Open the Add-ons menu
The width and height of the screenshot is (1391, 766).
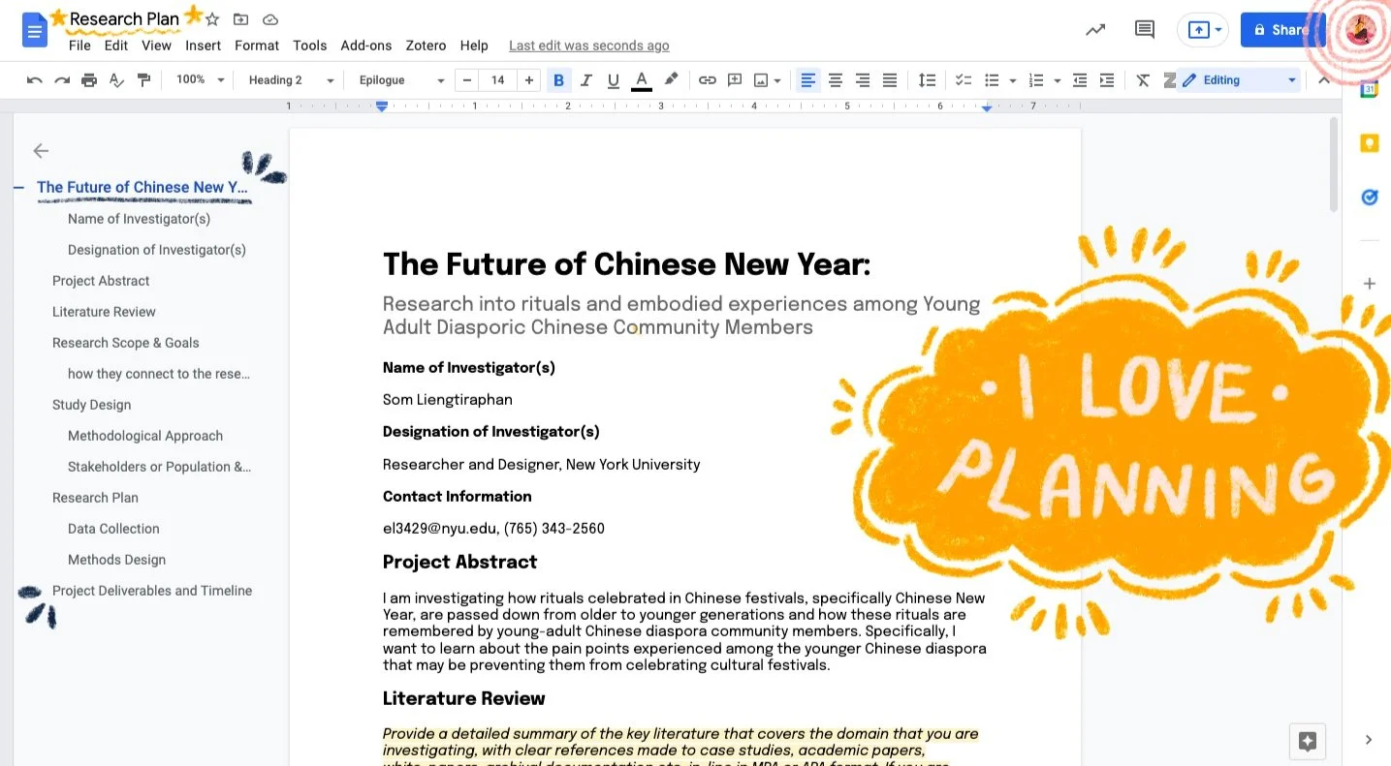366,46
